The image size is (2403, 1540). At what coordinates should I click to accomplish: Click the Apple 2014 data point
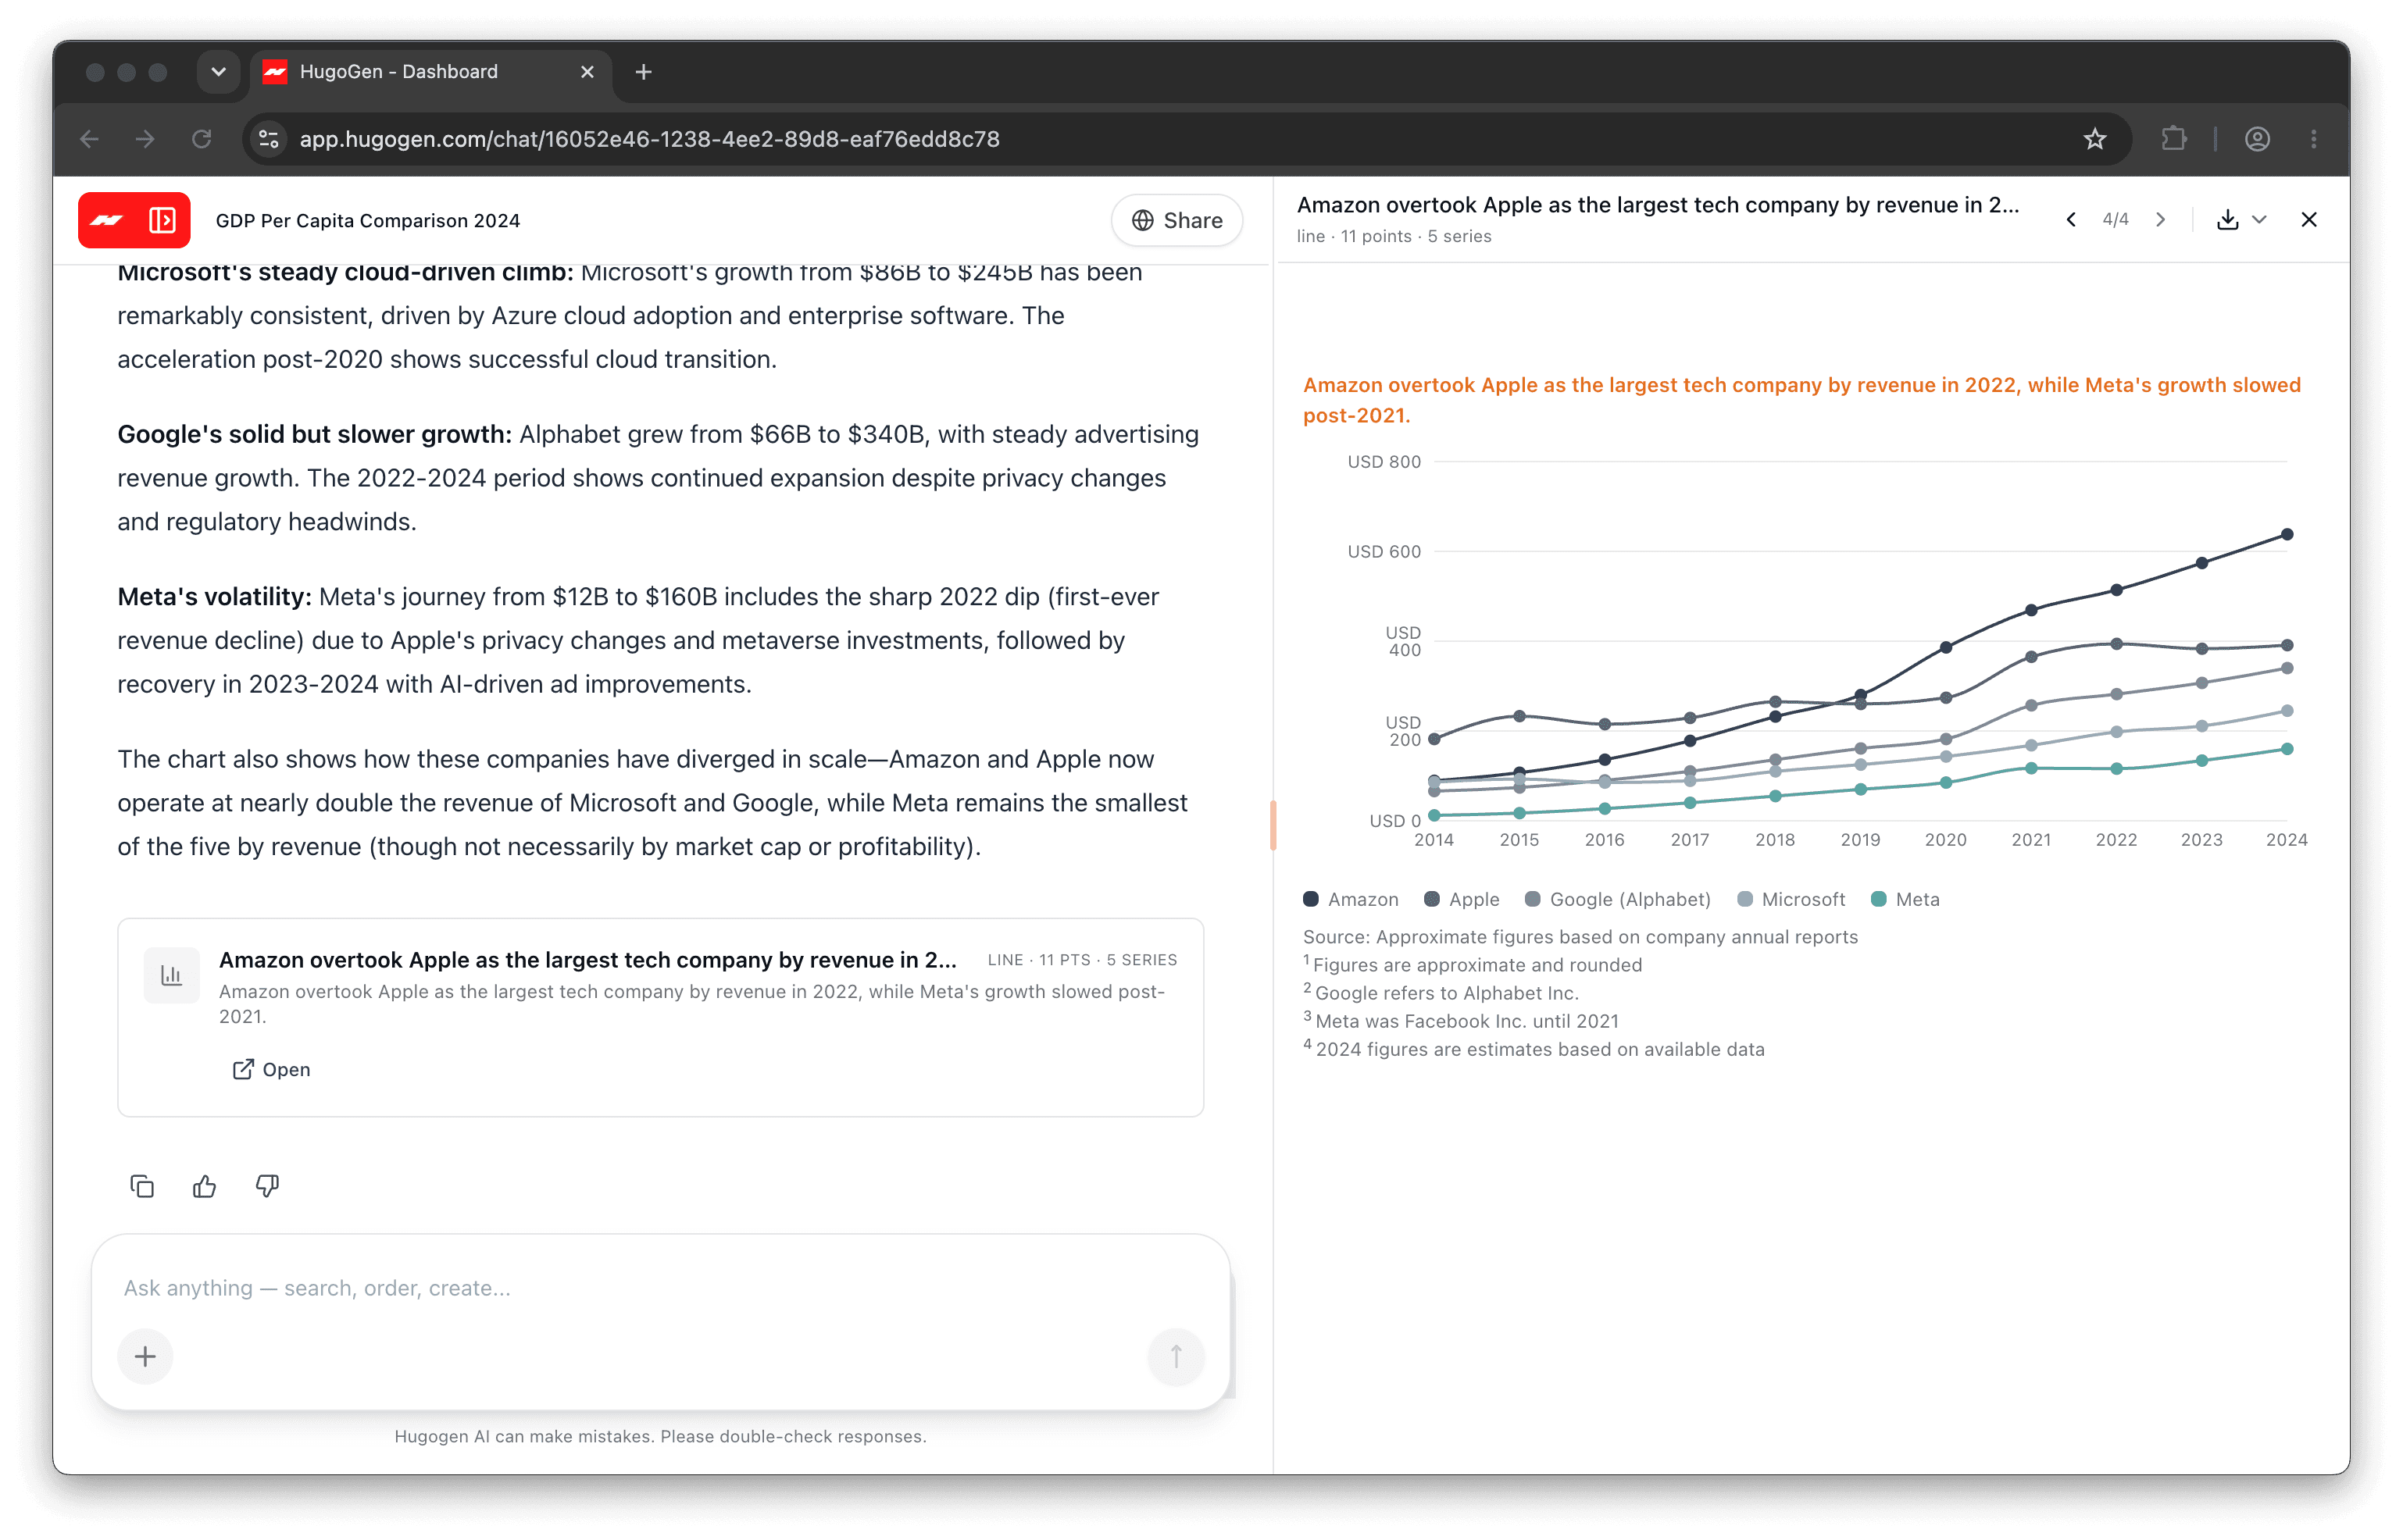[x=1434, y=739]
